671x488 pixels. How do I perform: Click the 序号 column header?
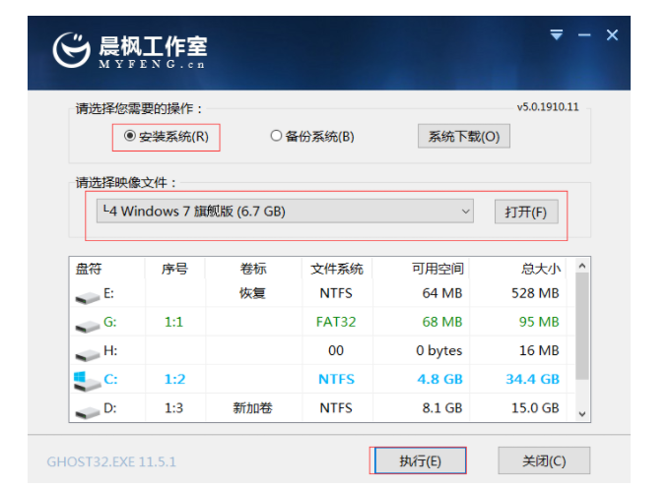[x=174, y=269]
